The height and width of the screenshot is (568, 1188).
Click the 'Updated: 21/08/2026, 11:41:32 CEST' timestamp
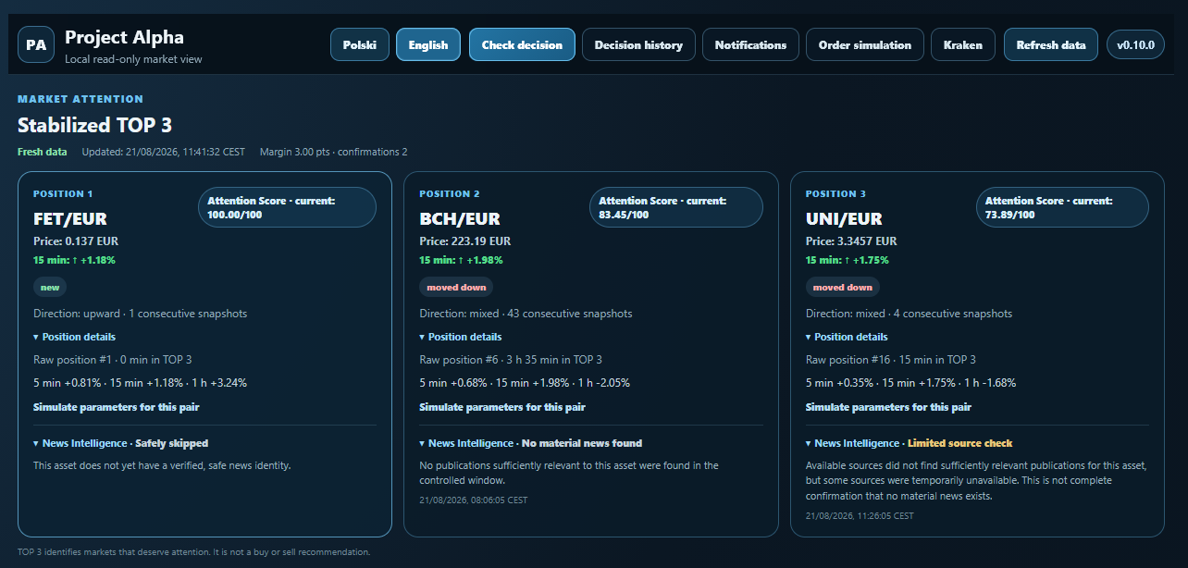(x=164, y=152)
